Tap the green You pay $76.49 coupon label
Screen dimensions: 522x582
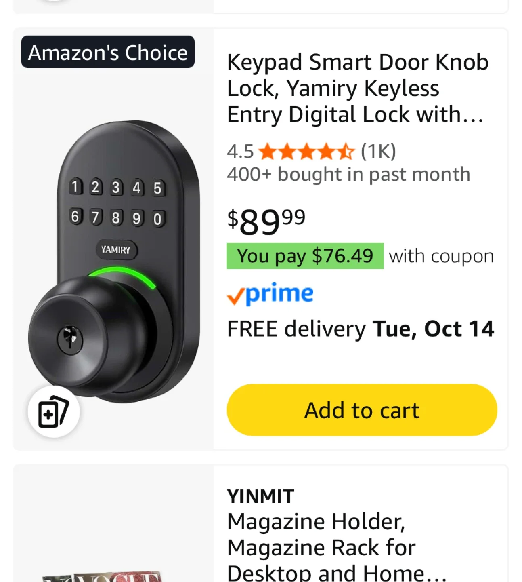coord(305,256)
